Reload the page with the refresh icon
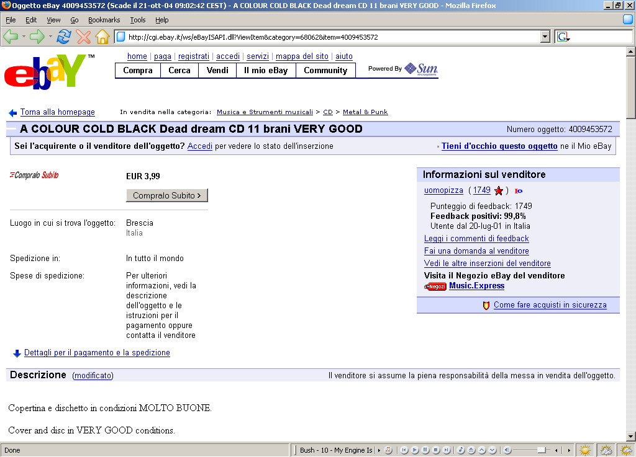Screen dimensions: 636x457 point(64,37)
